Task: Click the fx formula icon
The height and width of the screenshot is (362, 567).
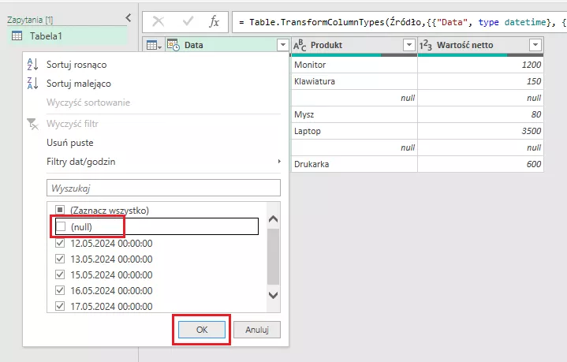Action: tap(214, 21)
